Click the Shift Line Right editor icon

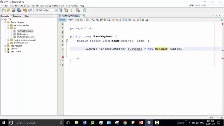[129, 20]
